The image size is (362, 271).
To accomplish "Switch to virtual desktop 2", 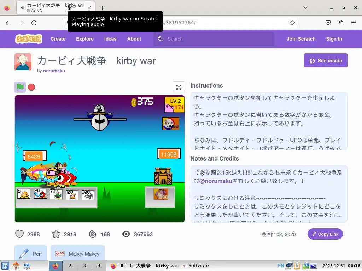I will 70,266.
